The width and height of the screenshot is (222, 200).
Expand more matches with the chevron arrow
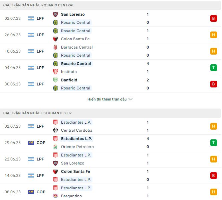coord(131,99)
